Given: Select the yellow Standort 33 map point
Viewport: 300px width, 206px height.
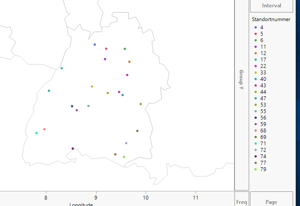Looking at the screenshot, I should pyautogui.click(x=92, y=86).
